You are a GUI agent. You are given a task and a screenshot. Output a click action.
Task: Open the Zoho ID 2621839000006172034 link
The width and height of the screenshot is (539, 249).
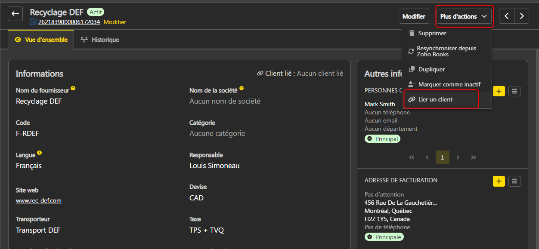pyautogui.click(x=69, y=22)
